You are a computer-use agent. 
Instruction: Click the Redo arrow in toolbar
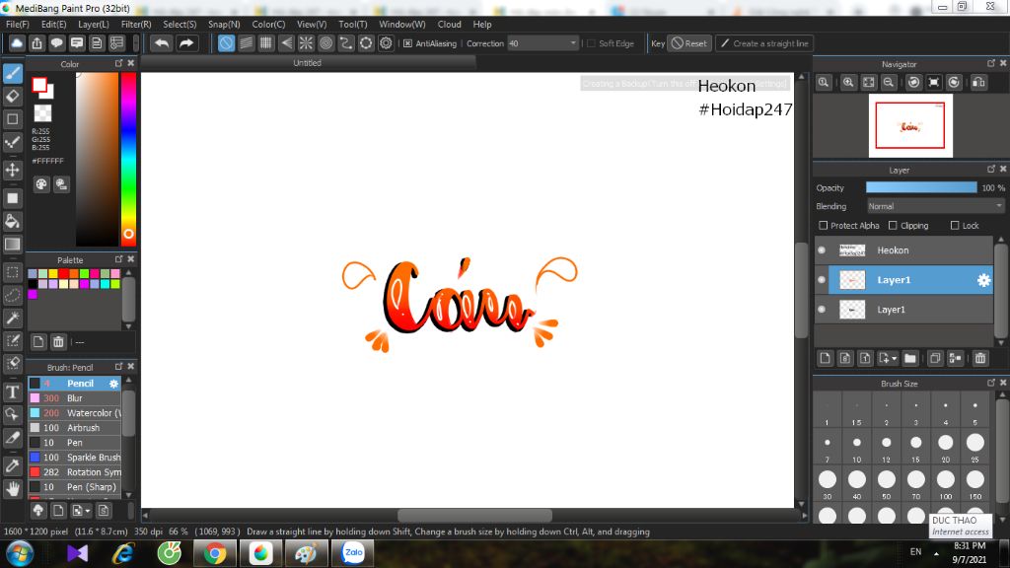tap(186, 43)
